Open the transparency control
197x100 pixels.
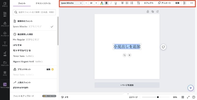(x=185, y=3)
